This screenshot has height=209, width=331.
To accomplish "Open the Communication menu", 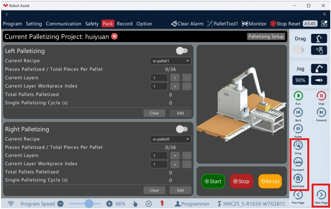I will point(64,24).
